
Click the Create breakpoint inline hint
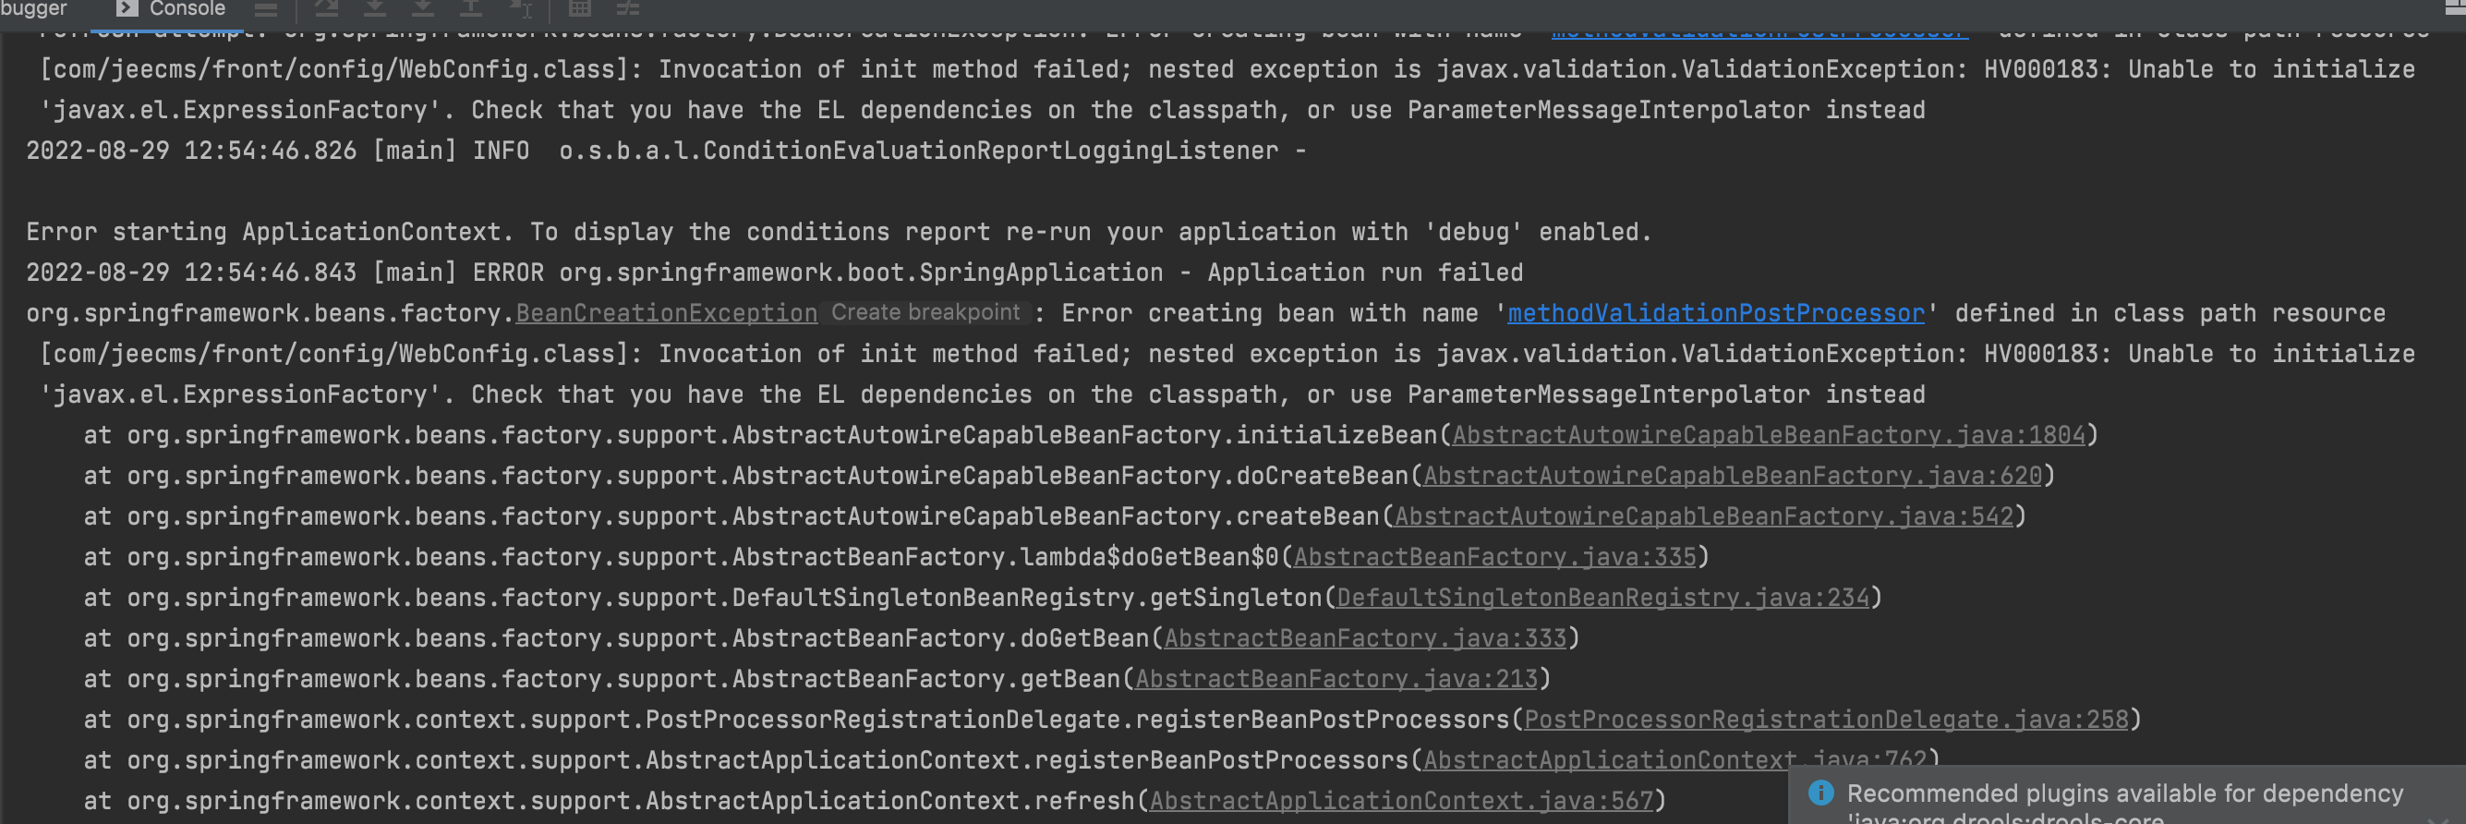pos(925,313)
